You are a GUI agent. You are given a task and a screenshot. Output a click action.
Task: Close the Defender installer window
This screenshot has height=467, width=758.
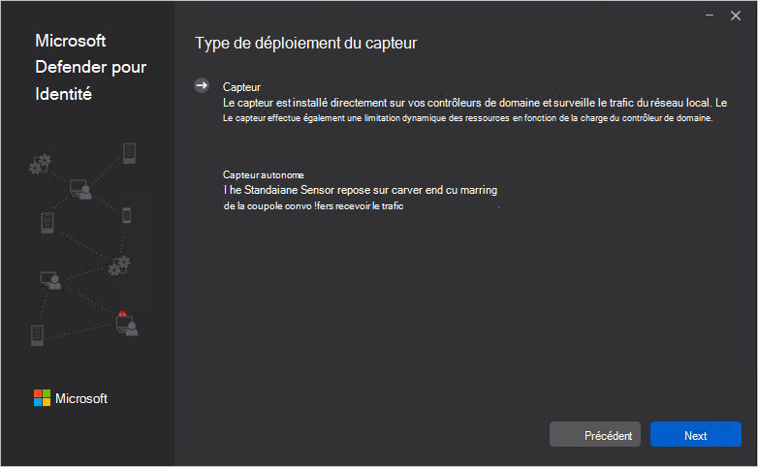[x=736, y=16]
